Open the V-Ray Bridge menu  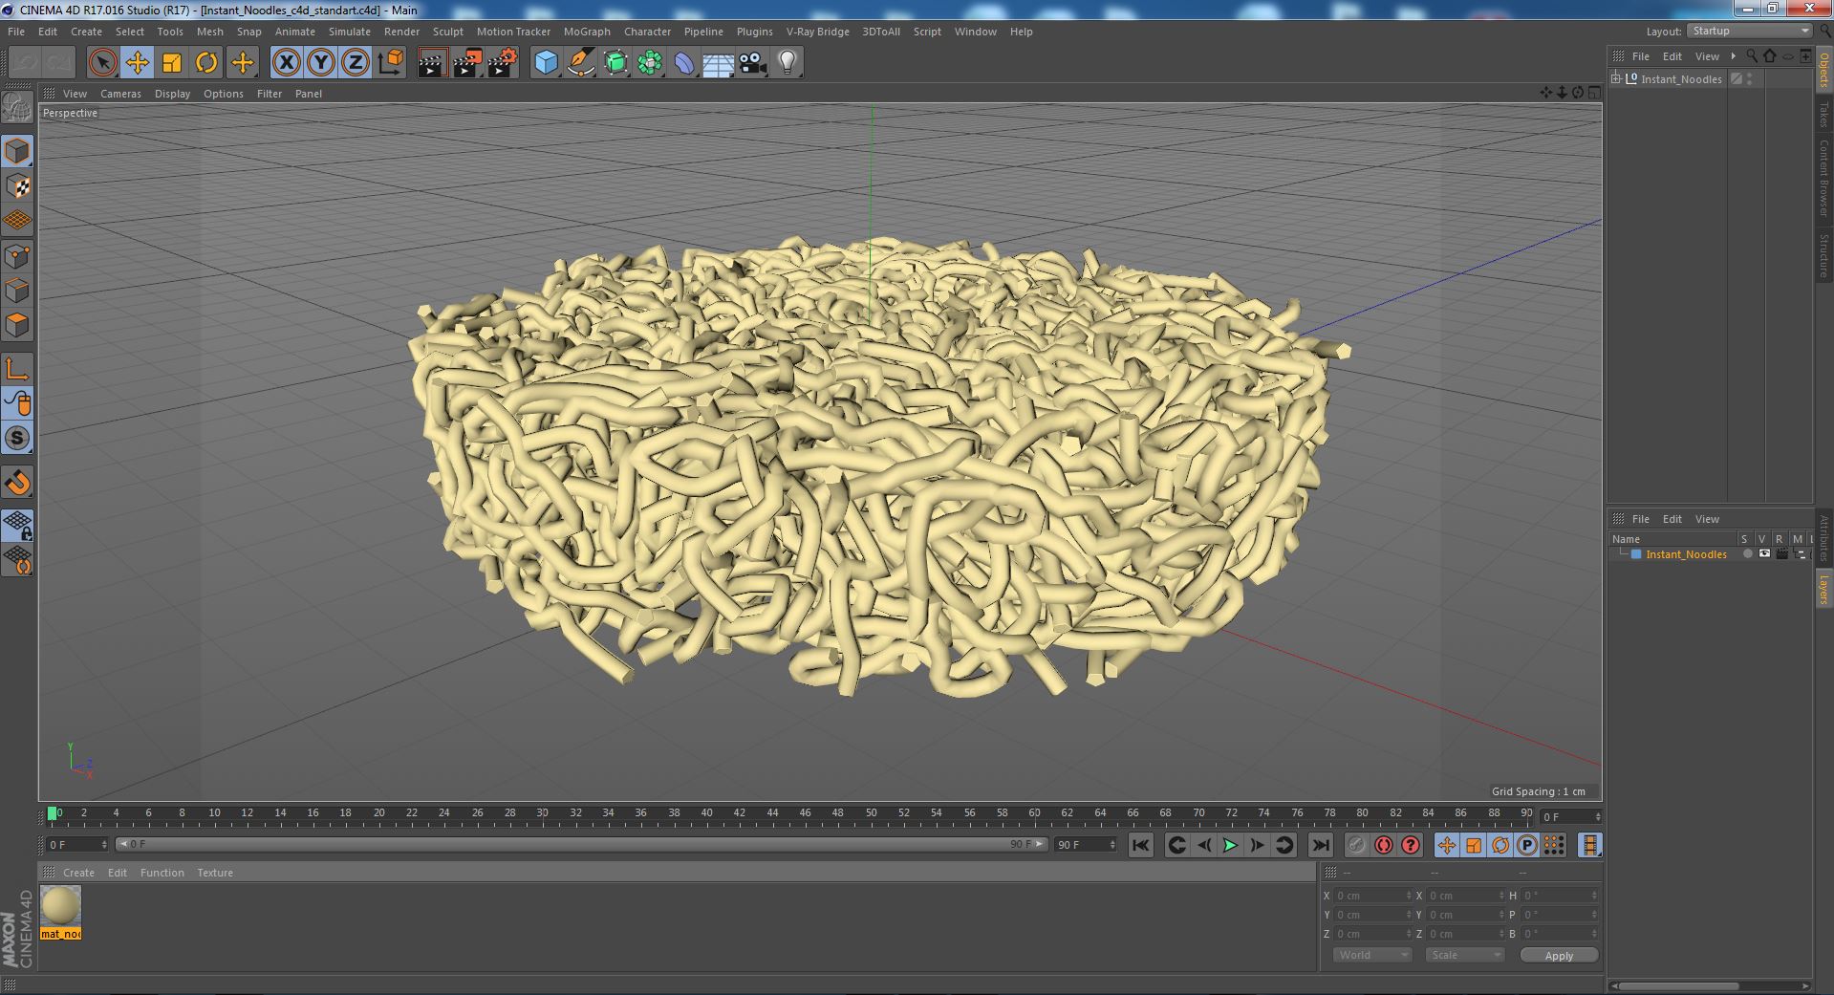[817, 32]
